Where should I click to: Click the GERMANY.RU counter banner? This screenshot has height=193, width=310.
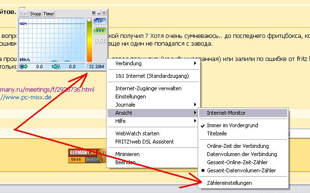pos(87,156)
